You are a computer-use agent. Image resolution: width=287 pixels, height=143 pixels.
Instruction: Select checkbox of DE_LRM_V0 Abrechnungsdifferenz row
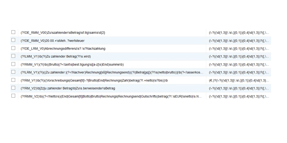click(x=13, y=48)
